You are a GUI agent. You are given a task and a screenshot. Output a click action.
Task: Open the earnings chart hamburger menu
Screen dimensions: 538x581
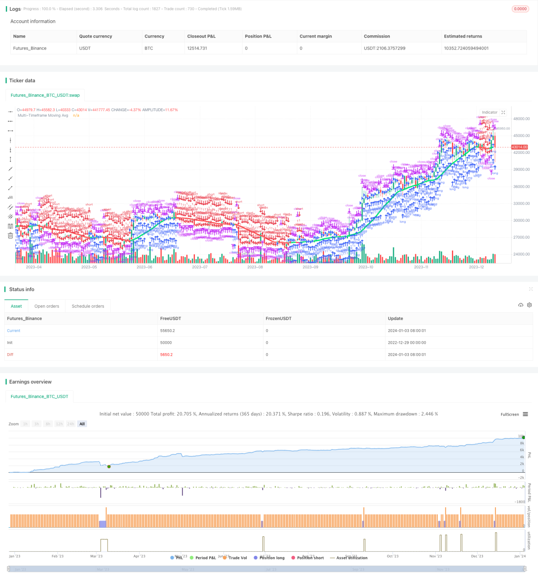525,414
